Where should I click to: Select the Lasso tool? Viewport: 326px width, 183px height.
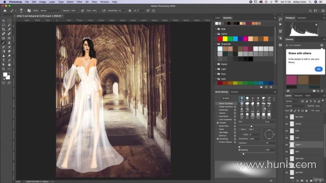point(4,25)
